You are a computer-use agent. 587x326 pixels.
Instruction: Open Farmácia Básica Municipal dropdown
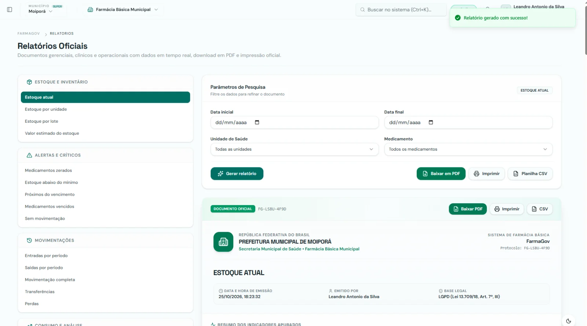pos(123,10)
